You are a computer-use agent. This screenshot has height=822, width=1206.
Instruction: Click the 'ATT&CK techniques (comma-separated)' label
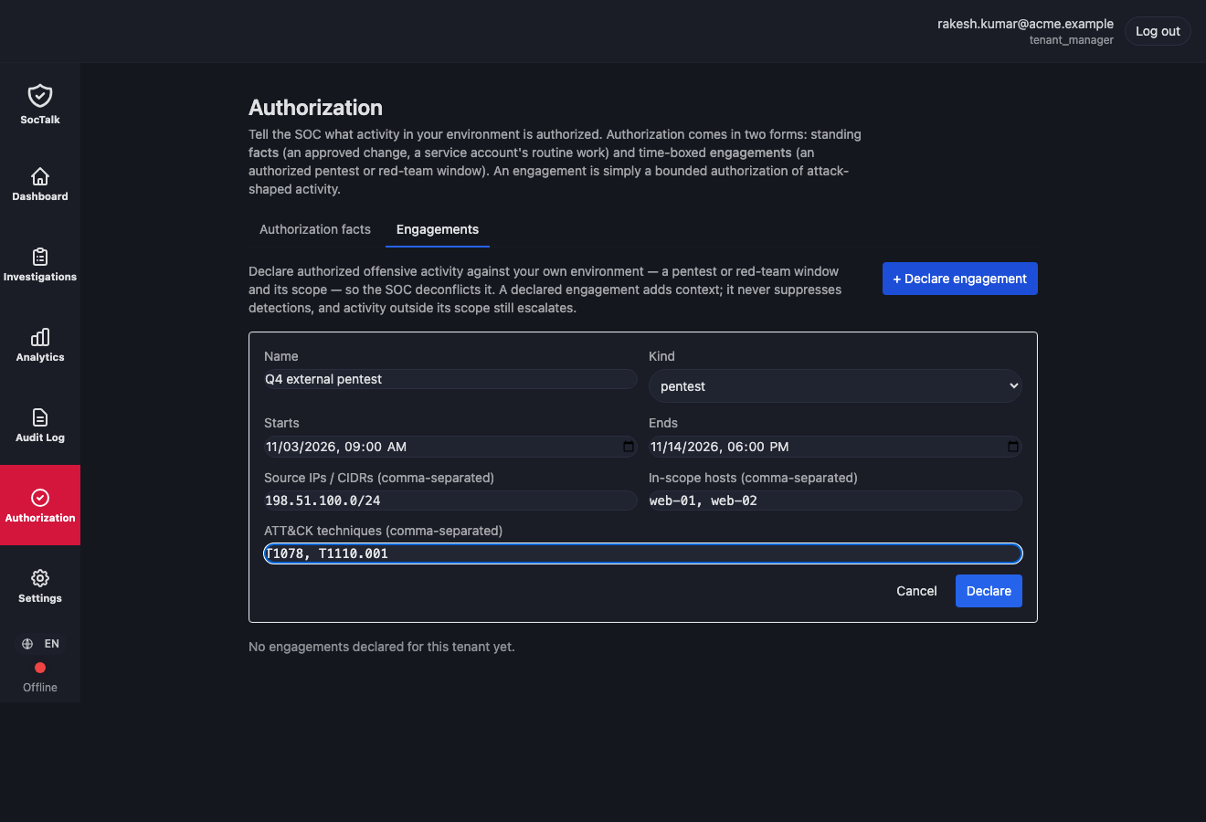point(384,531)
